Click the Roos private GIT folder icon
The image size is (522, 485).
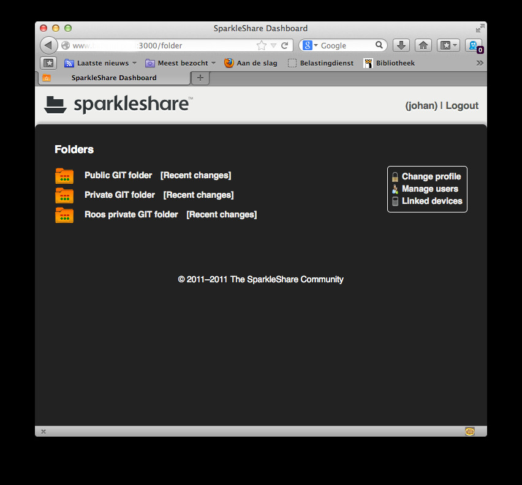coord(64,215)
